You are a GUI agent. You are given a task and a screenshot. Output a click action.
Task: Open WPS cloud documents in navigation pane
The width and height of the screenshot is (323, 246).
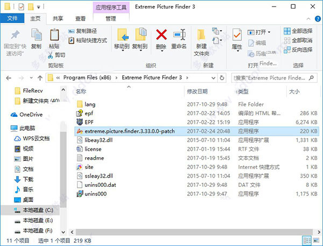point(32,138)
